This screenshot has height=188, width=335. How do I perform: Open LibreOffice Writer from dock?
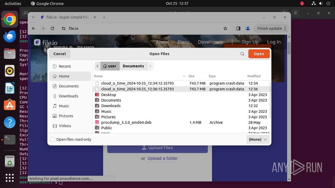10,88
